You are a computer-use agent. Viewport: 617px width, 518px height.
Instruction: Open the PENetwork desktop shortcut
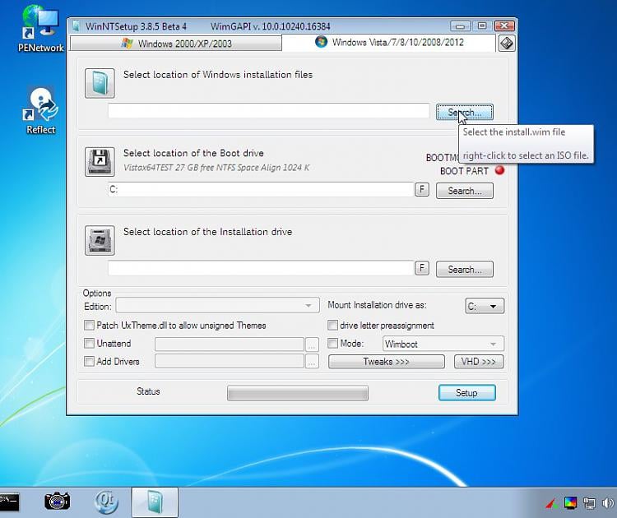pyautogui.click(x=40, y=29)
